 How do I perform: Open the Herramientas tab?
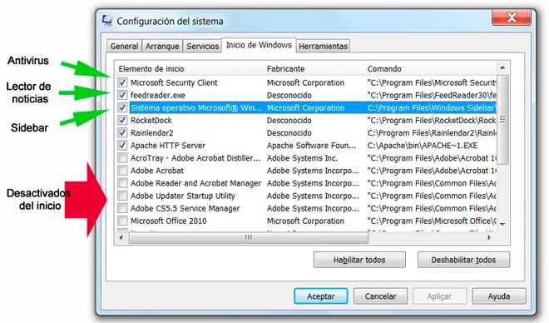pyautogui.click(x=323, y=47)
